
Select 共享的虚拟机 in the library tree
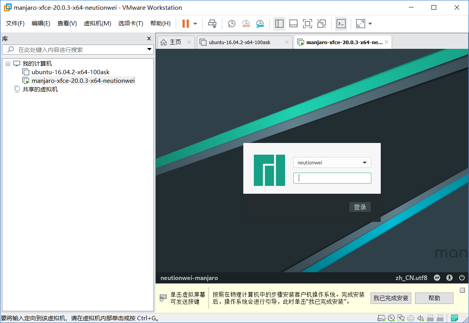click(x=40, y=89)
